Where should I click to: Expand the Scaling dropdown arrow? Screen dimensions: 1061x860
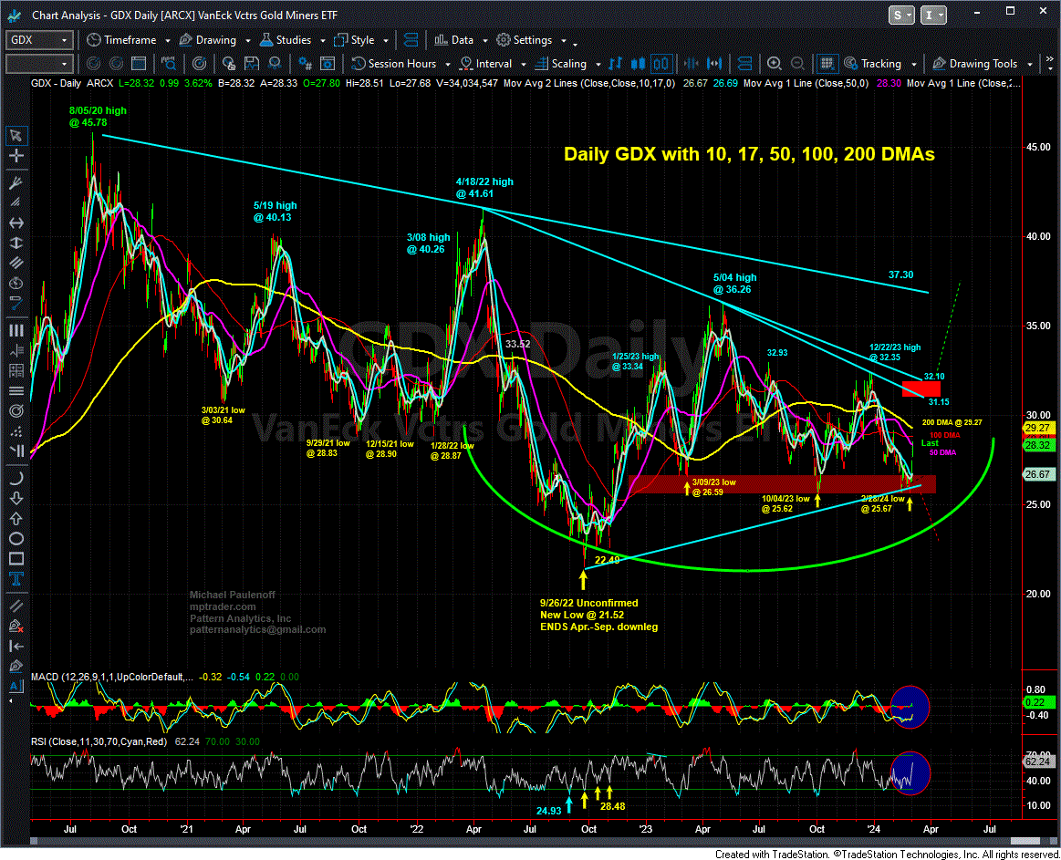click(598, 64)
